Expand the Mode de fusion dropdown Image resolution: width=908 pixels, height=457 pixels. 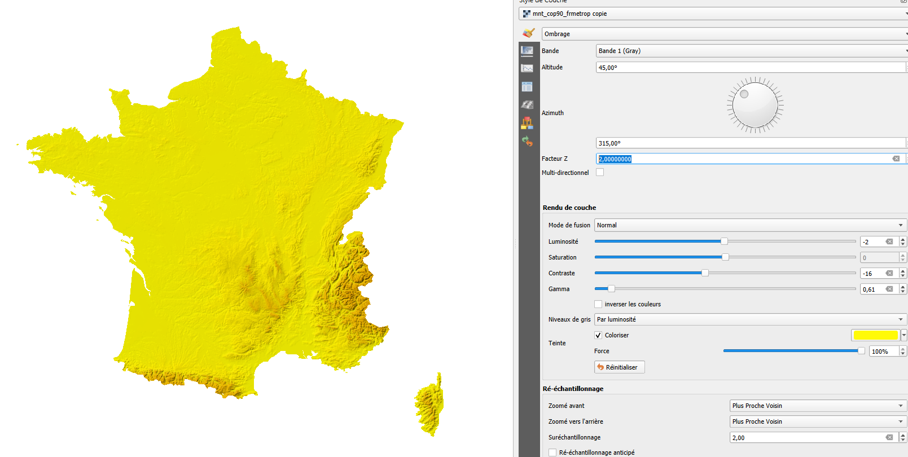tap(750, 225)
